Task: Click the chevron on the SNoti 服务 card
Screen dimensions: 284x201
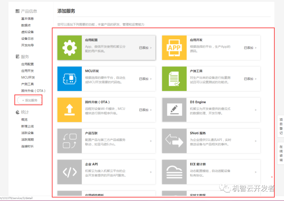Action: click(x=256, y=141)
